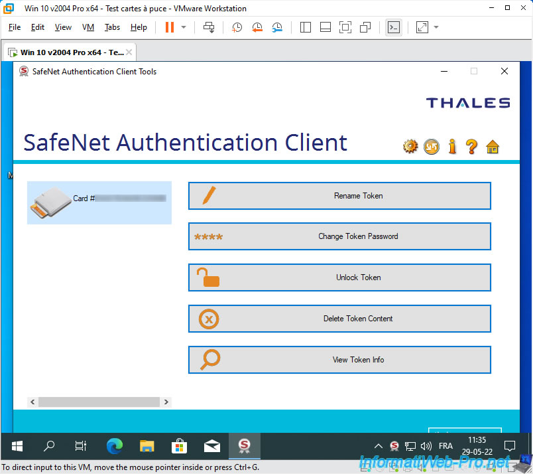Open the Windows Start menu

17,446
